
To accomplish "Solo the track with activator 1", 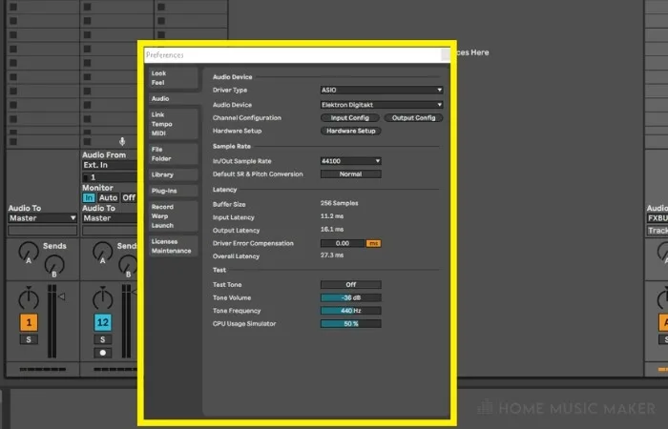I will tap(29, 339).
